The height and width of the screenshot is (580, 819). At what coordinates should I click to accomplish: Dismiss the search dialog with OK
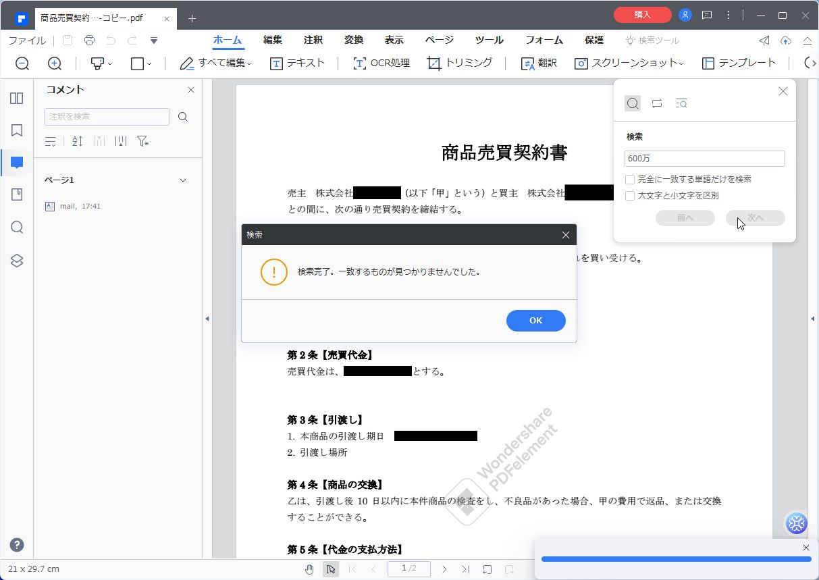coord(535,320)
